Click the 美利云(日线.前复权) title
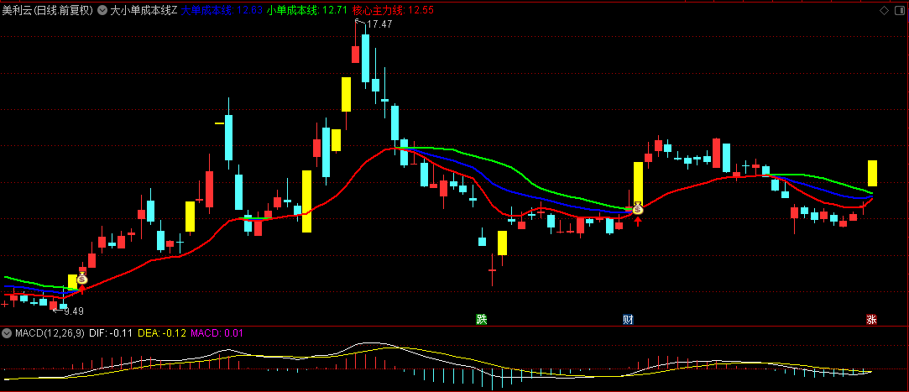909x392 pixels. pyautogui.click(x=48, y=10)
